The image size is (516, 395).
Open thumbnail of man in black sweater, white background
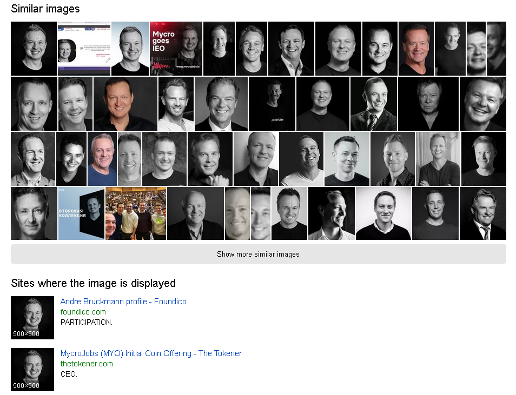tap(383, 213)
